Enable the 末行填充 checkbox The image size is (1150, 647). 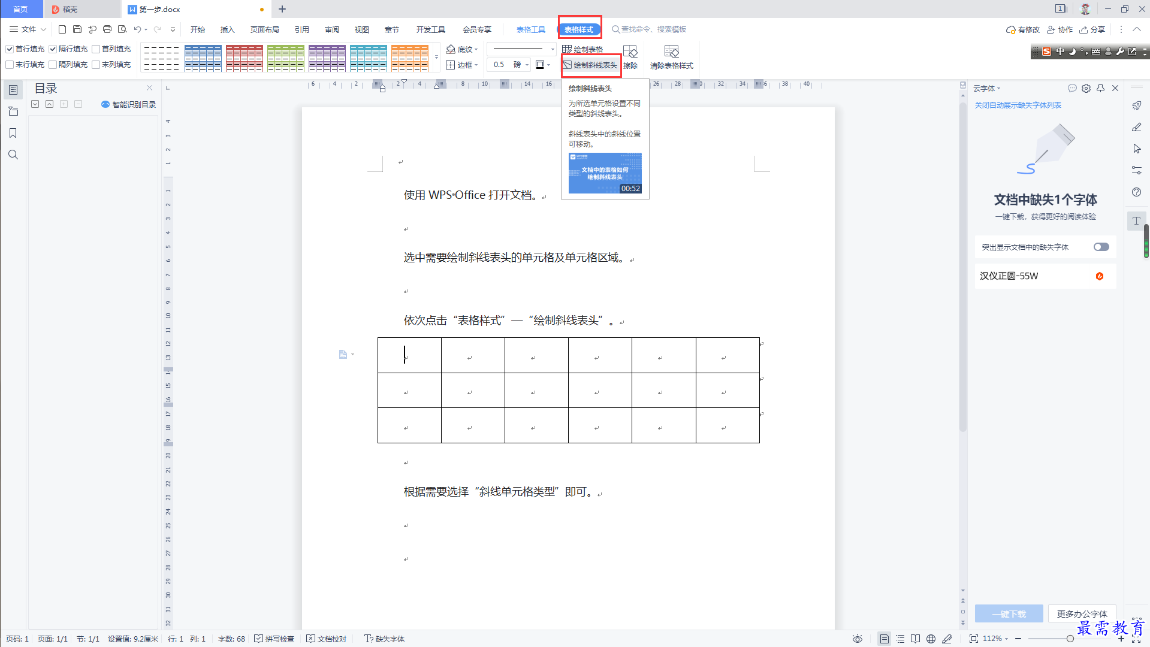click(10, 65)
